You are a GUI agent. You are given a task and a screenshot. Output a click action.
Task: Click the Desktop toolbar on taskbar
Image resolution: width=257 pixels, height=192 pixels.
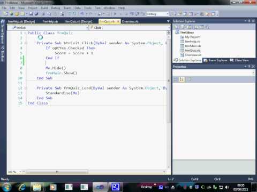[147, 187]
